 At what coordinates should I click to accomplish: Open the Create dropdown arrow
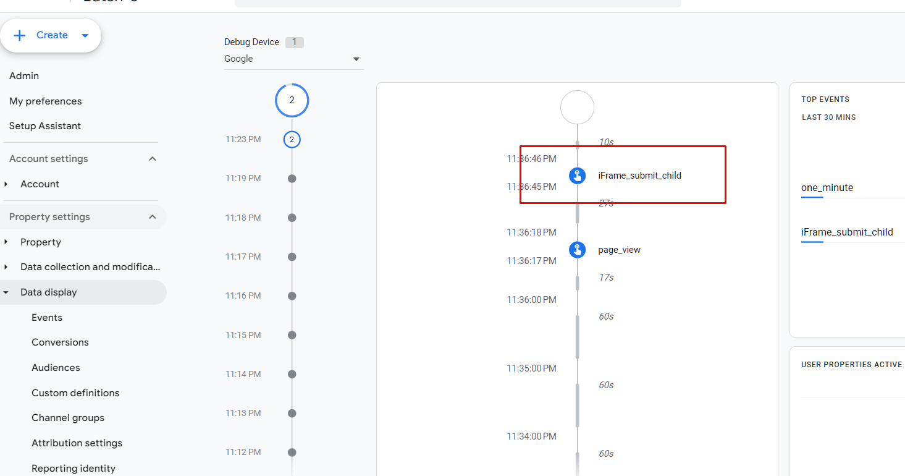click(x=85, y=35)
